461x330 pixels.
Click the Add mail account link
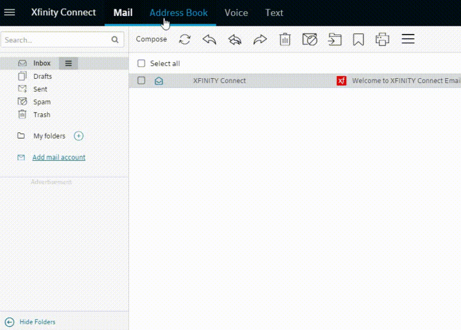coord(58,158)
